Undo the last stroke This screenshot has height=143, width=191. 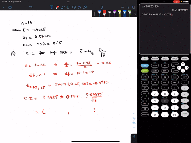click(31, 7)
